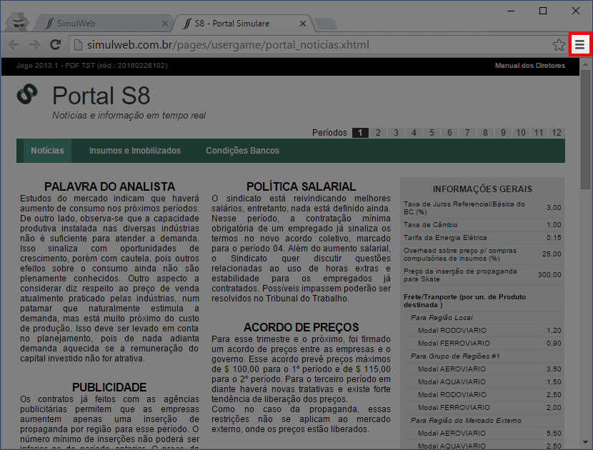
Task: Open the Manual dos Diretores link
Action: [x=530, y=66]
